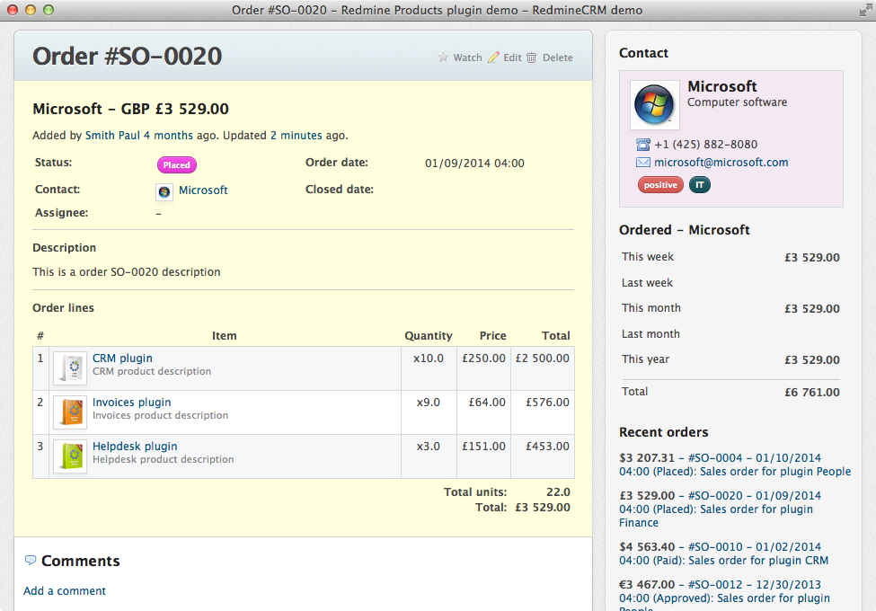
Task: Open the CRM plugin product image
Action: (x=70, y=368)
